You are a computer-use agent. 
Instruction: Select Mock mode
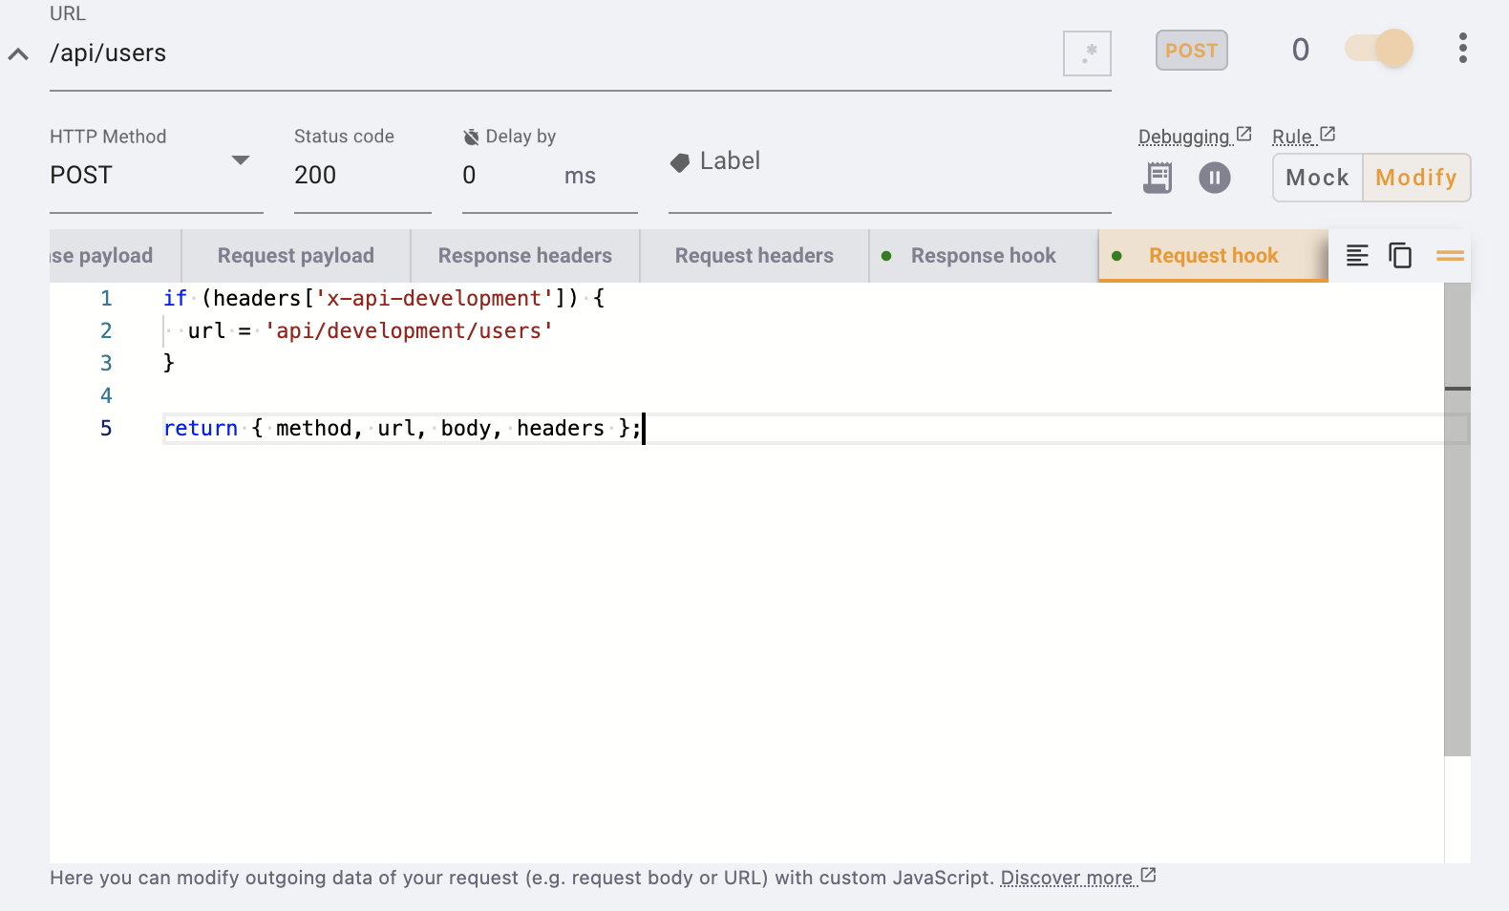[x=1317, y=178]
